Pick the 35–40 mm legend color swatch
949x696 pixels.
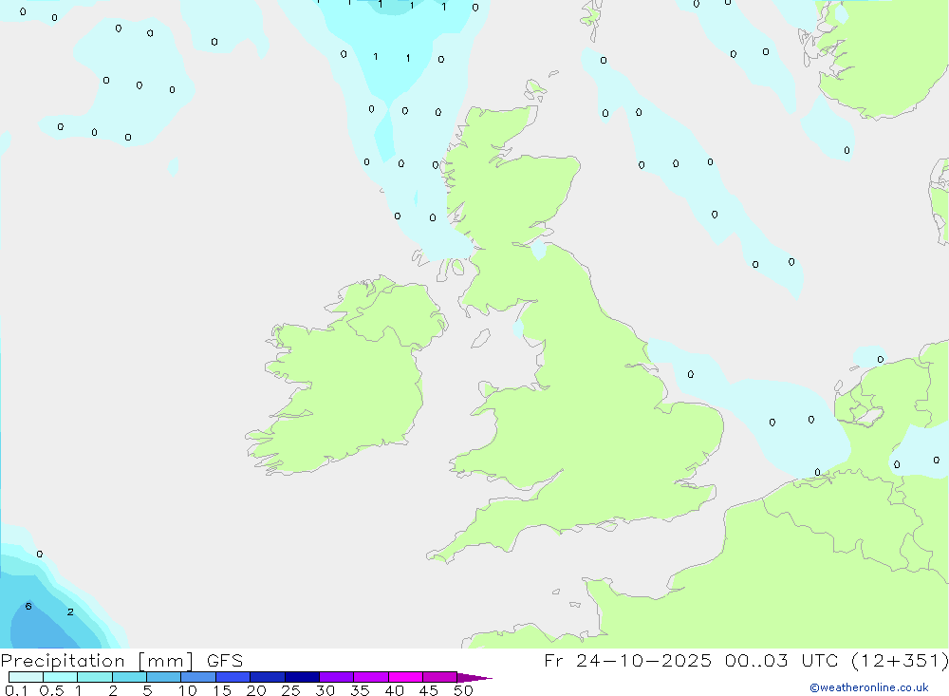click(370, 677)
